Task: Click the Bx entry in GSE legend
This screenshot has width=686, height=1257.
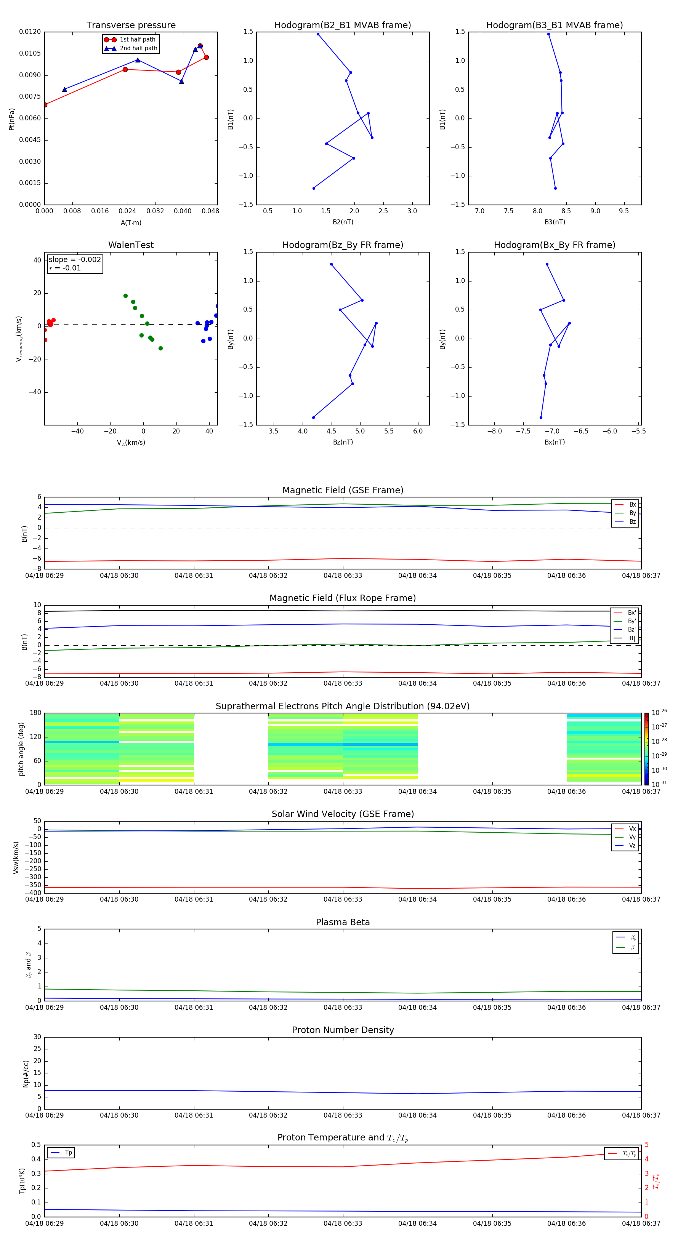Action: pos(625,505)
